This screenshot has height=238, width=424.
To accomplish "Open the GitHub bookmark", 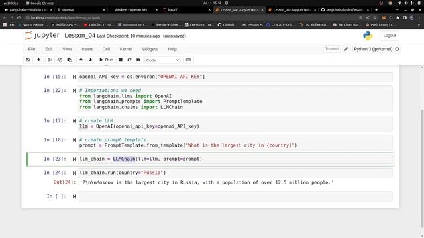I will pyautogui.click(x=226, y=25).
